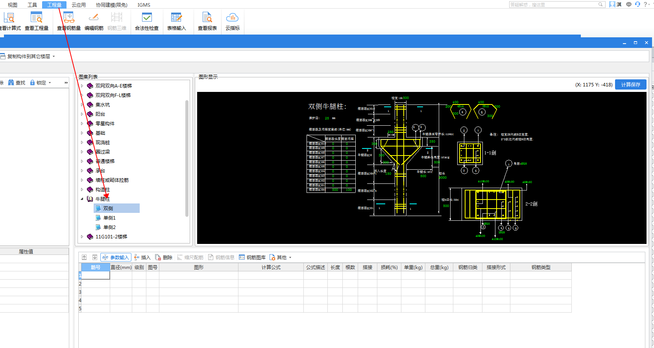Click 查找 find button

(17, 82)
